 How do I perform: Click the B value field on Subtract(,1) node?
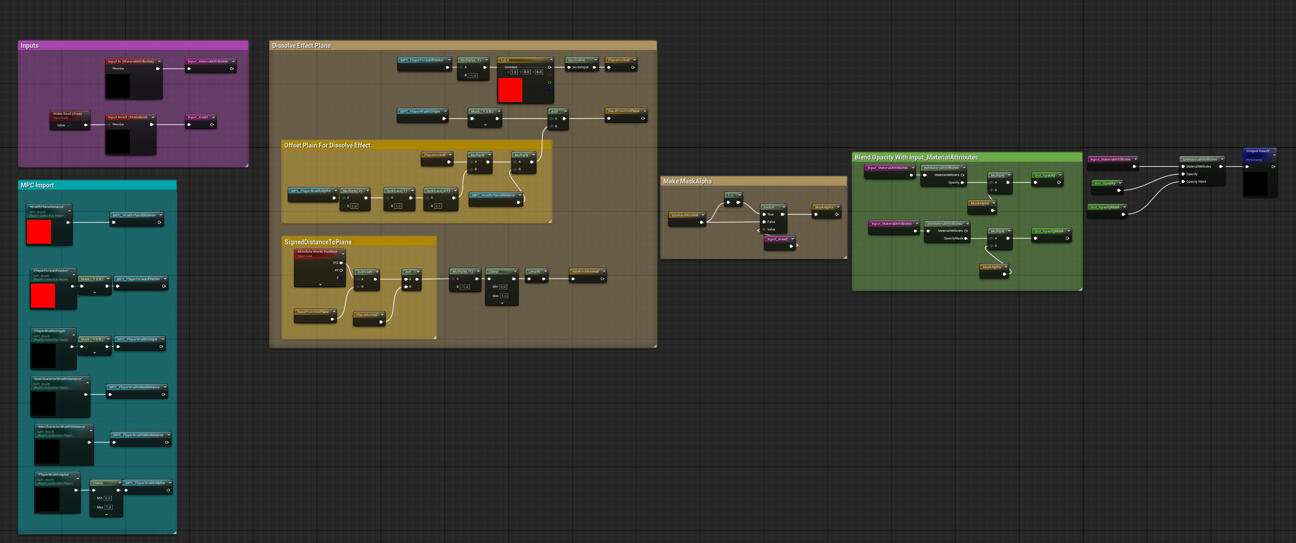click(x=398, y=206)
